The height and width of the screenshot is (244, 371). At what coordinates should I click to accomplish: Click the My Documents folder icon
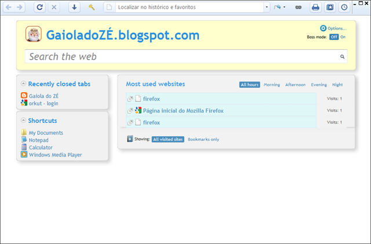pyautogui.click(x=24, y=132)
